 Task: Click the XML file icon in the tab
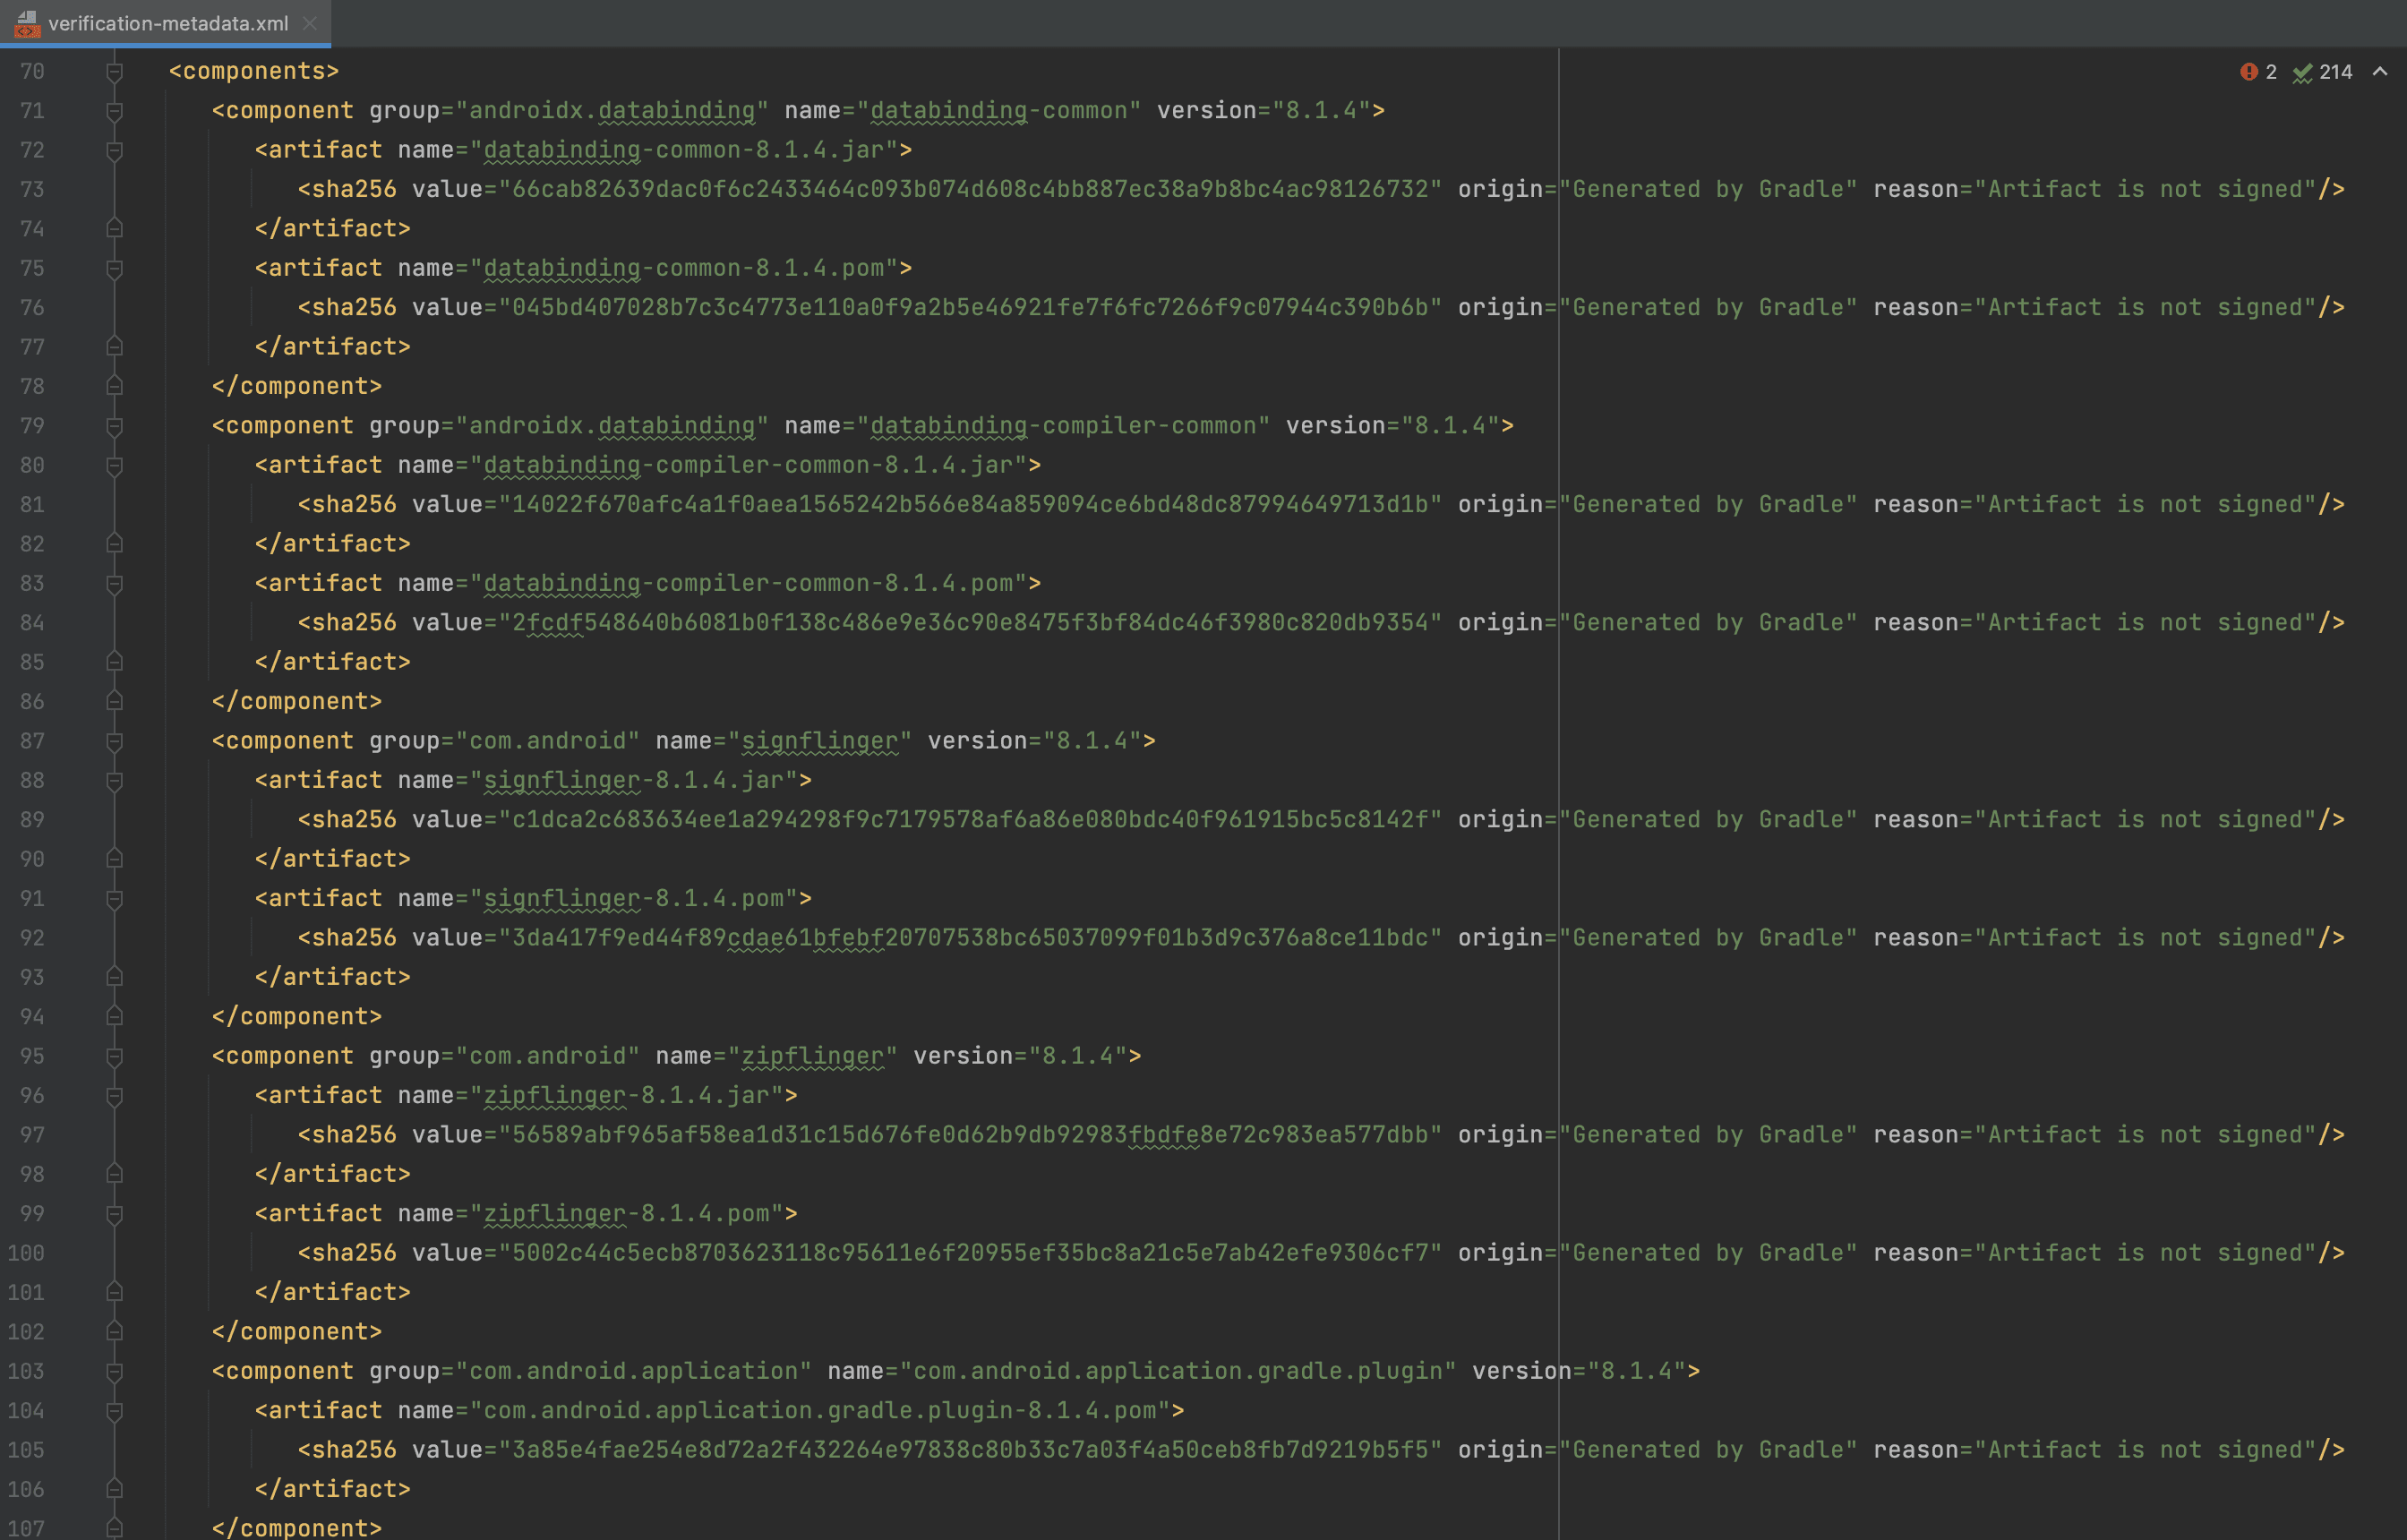tap(27, 23)
